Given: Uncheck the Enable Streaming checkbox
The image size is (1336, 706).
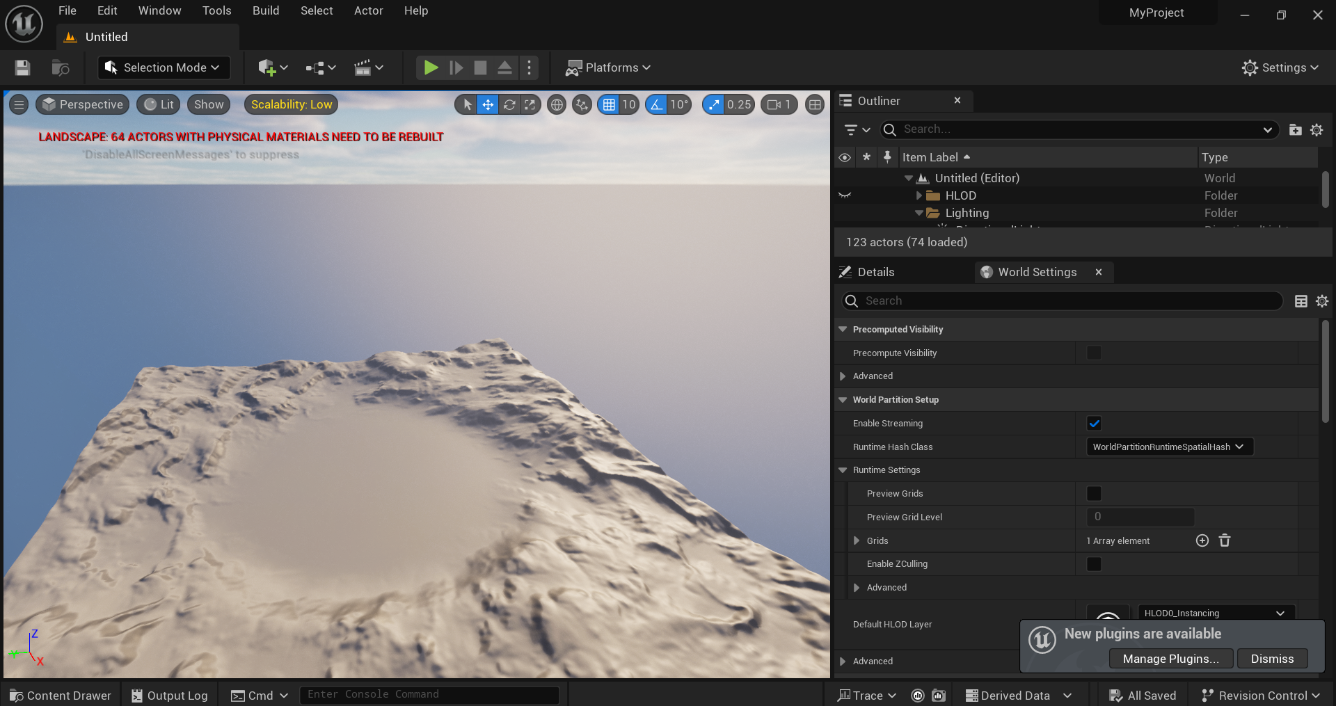Looking at the screenshot, I should point(1094,424).
